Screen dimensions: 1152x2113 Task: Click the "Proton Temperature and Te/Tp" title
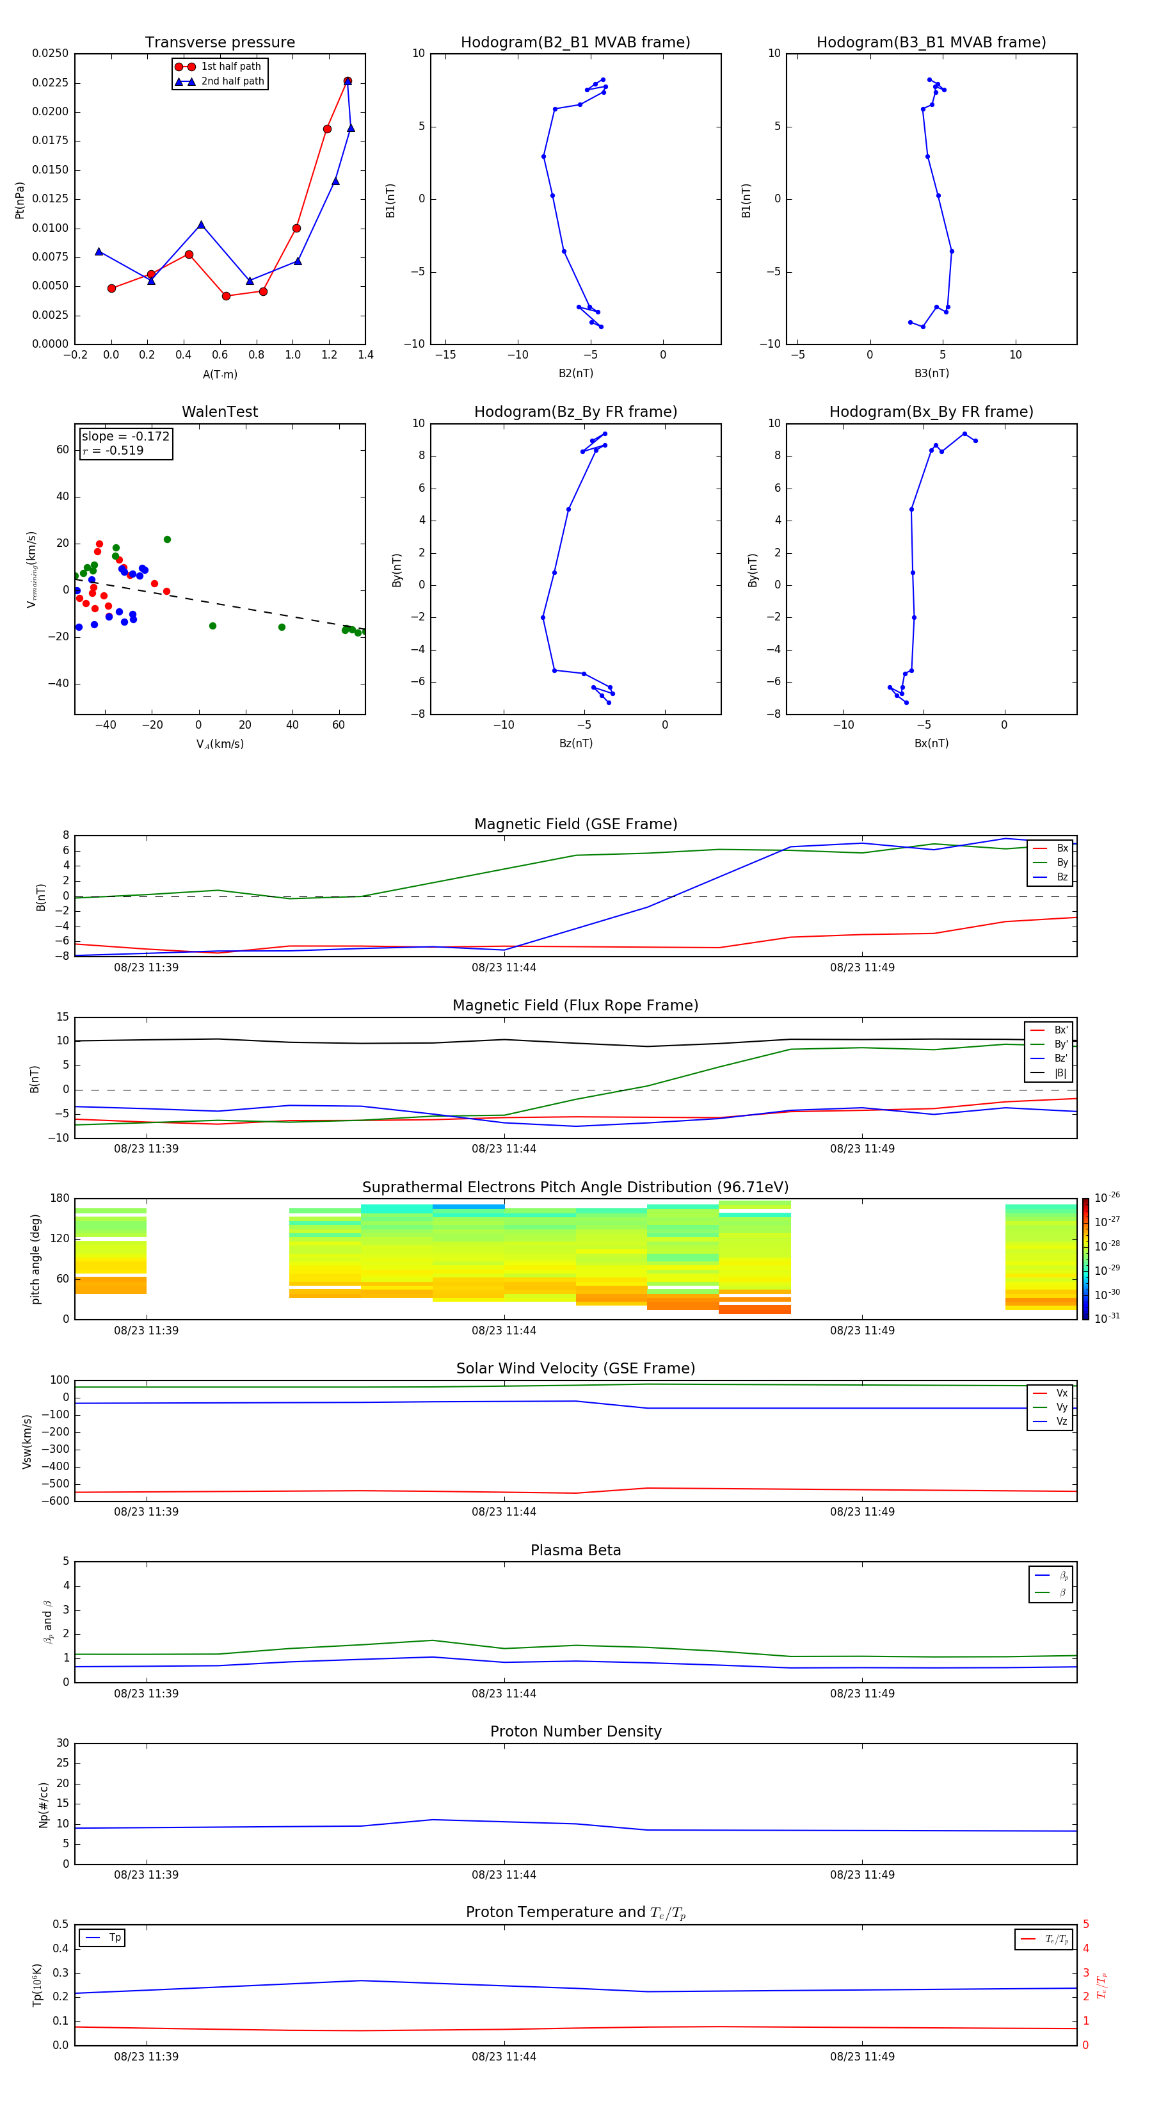[575, 1913]
